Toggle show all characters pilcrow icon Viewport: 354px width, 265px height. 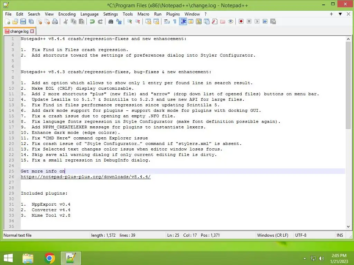coord(175,21)
